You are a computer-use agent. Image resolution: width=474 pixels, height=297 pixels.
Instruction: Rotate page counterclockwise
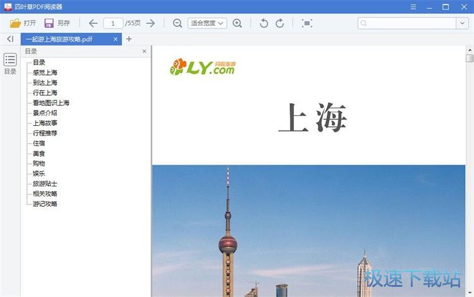pos(264,23)
